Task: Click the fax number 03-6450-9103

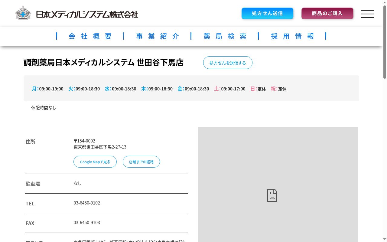Action: tap(87, 223)
